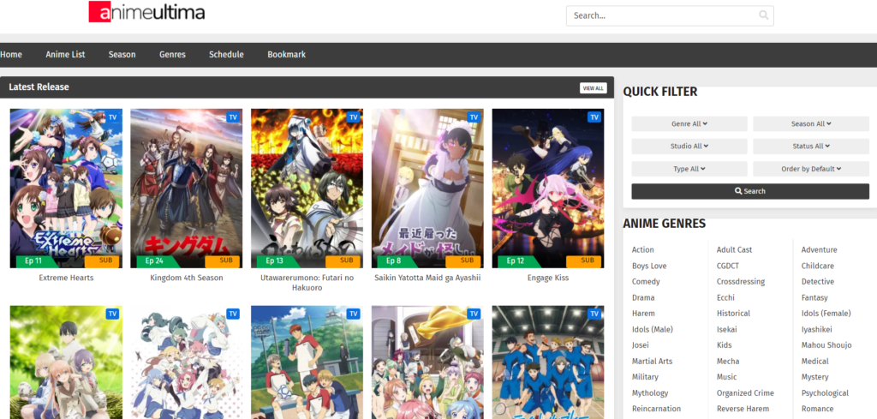Select the Psychological genre

pyautogui.click(x=825, y=393)
